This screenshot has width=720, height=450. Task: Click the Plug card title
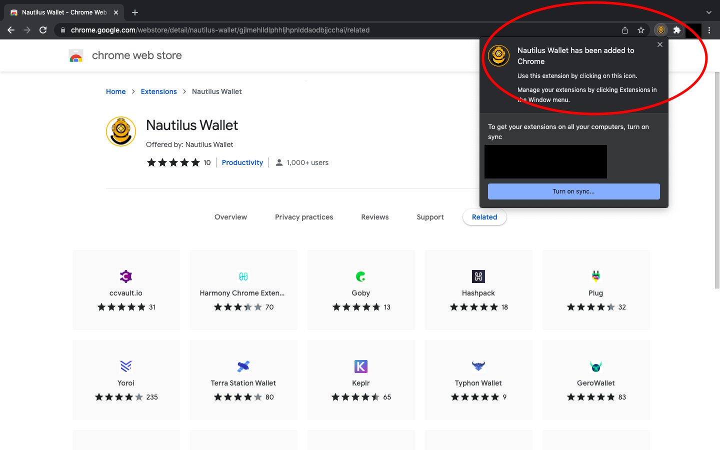(596, 293)
